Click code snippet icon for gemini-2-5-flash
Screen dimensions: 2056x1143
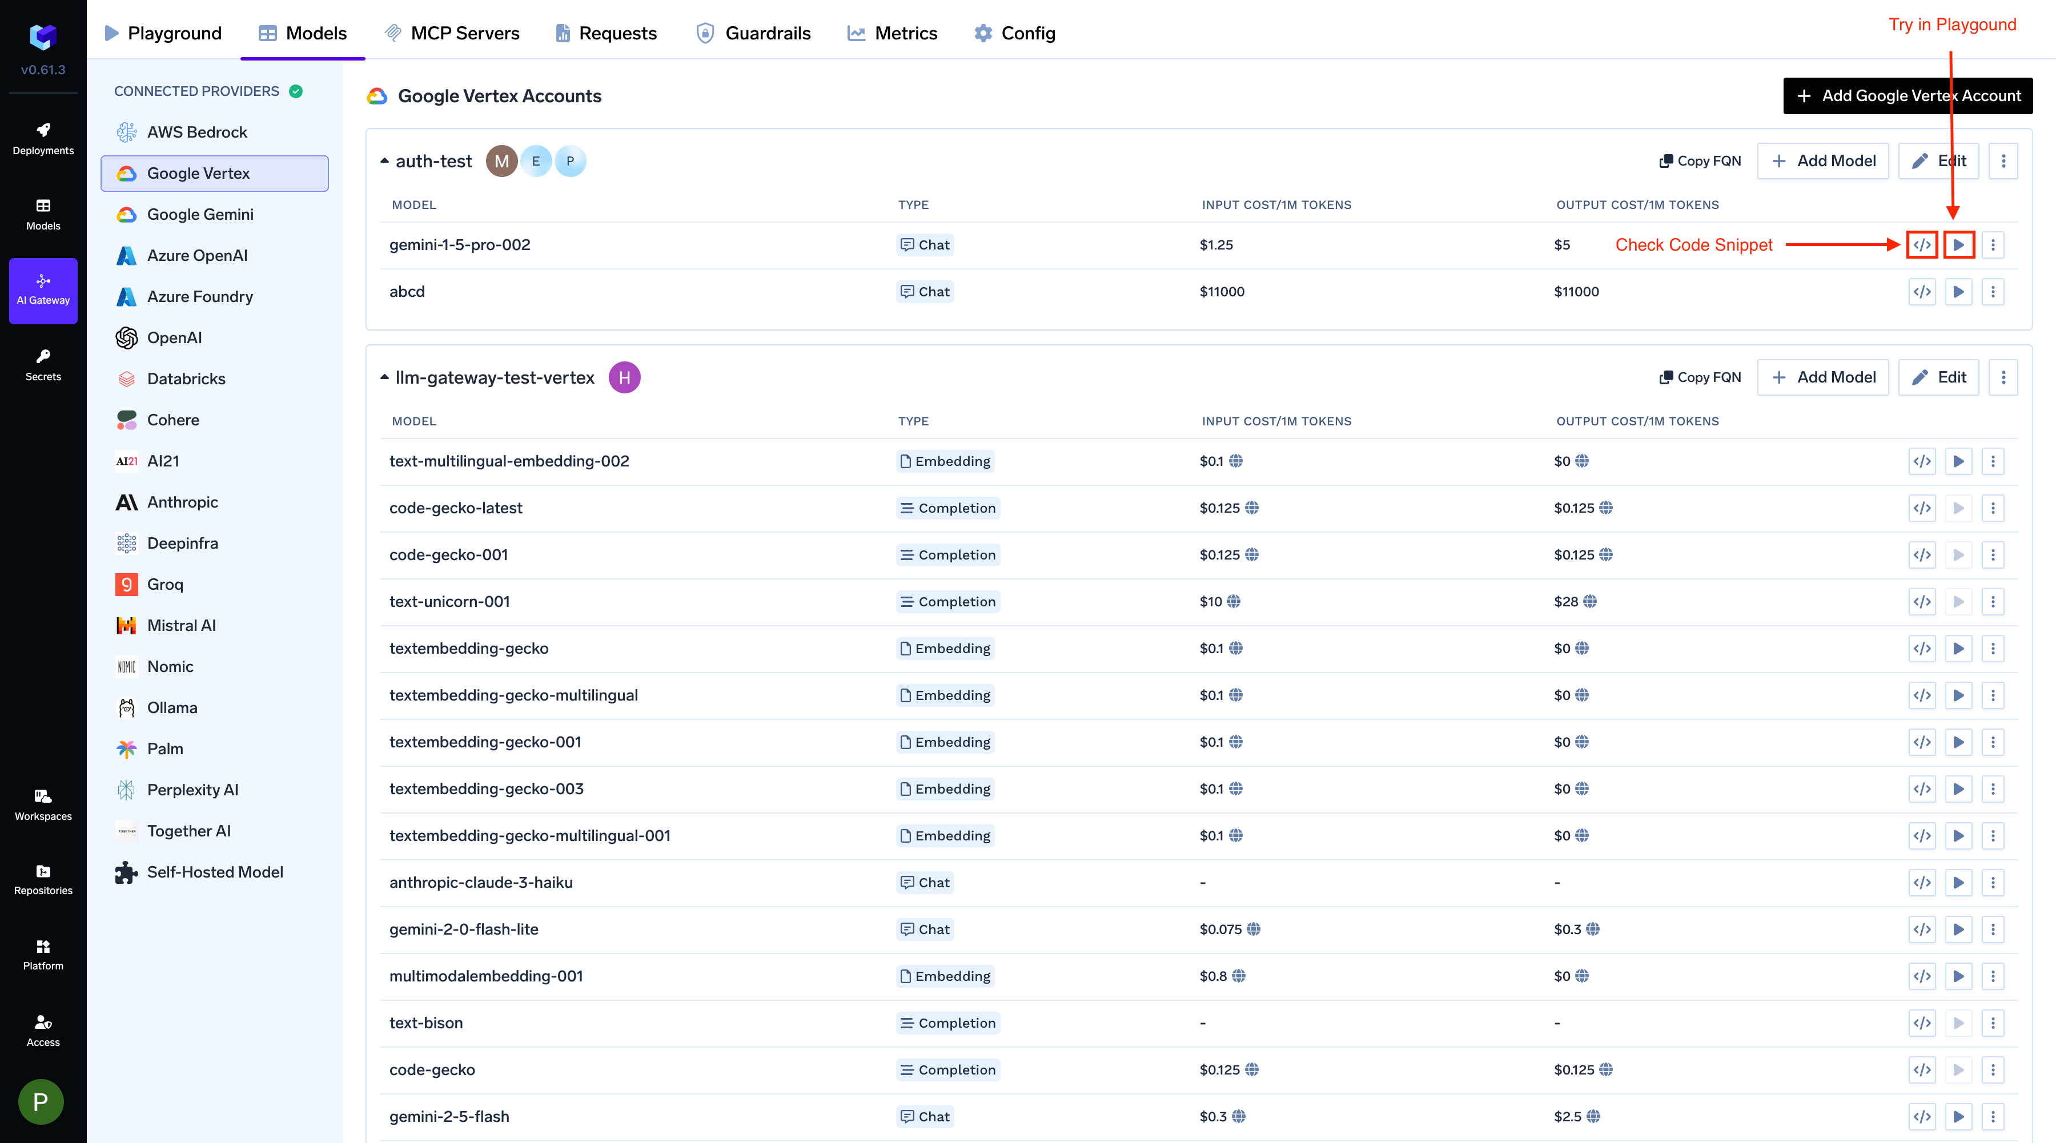1922,1117
